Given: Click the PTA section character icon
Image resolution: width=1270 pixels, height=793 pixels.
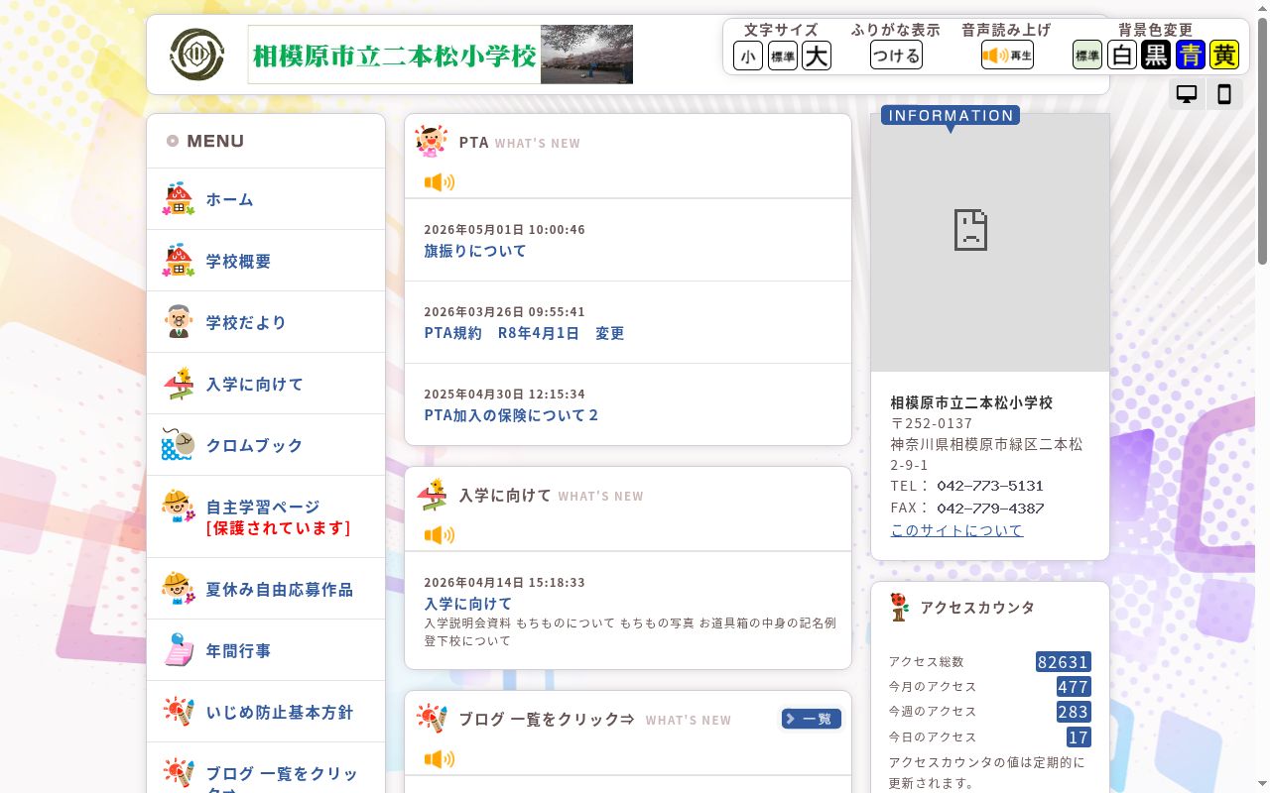Looking at the screenshot, I should coord(432,141).
